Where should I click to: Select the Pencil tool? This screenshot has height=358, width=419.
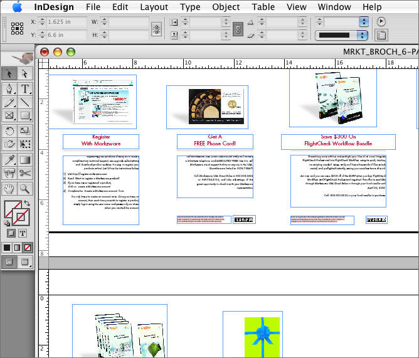[x=9, y=102]
